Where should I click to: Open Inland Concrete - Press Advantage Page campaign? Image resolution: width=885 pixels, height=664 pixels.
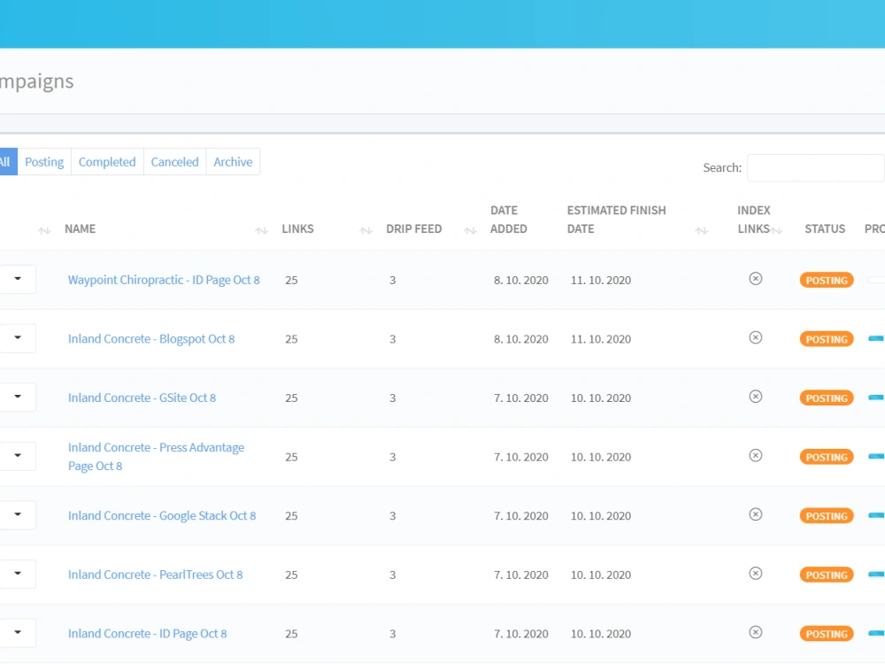(x=157, y=457)
